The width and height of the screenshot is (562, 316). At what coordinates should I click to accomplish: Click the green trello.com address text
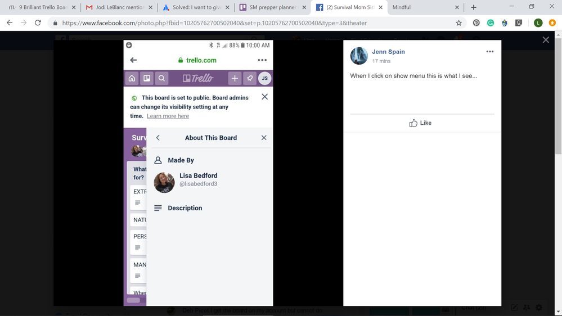(x=201, y=60)
